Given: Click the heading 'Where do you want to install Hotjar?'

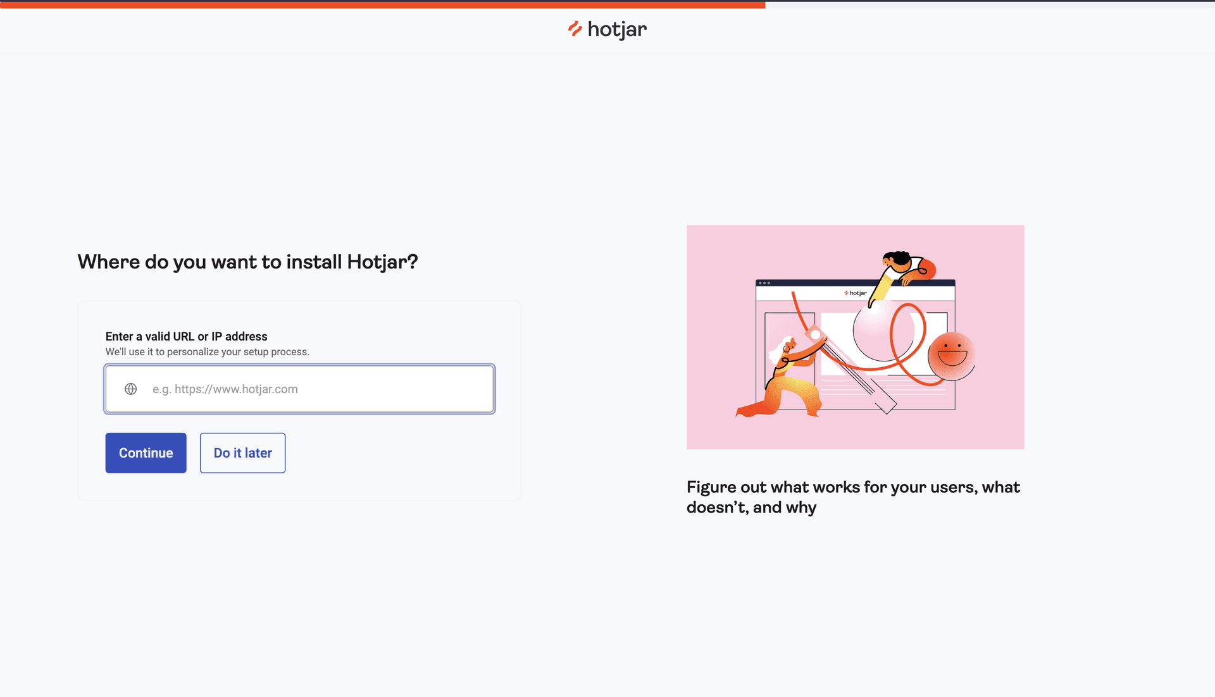Looking at the screenshot, I should click(x=247, y=262).
